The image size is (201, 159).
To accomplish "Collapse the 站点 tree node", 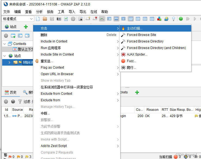I will tap(5, 56).
